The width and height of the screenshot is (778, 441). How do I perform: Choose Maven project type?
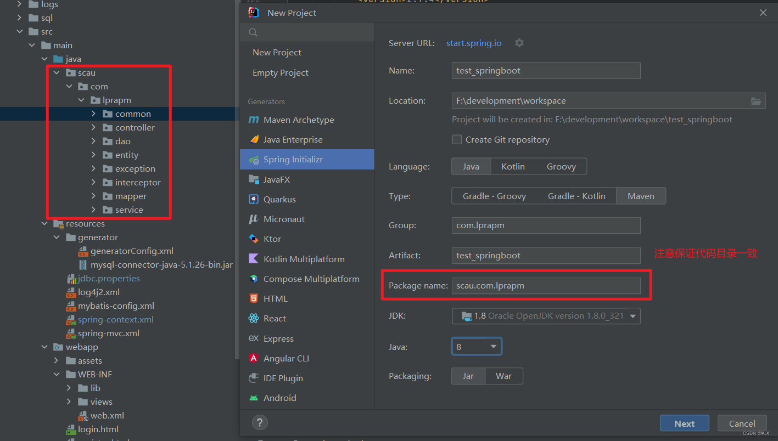click(x=641, y=196)
